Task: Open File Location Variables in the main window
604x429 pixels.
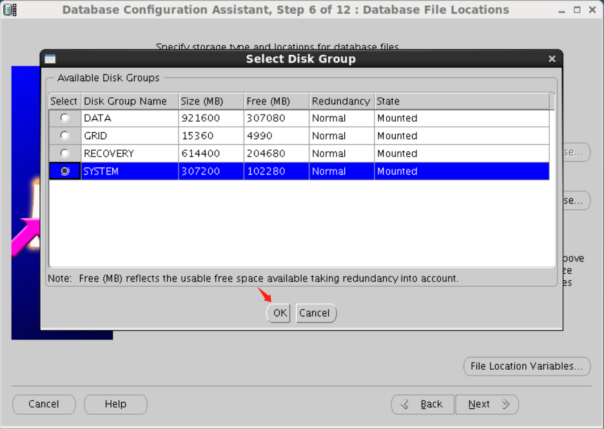Action: 527,367
